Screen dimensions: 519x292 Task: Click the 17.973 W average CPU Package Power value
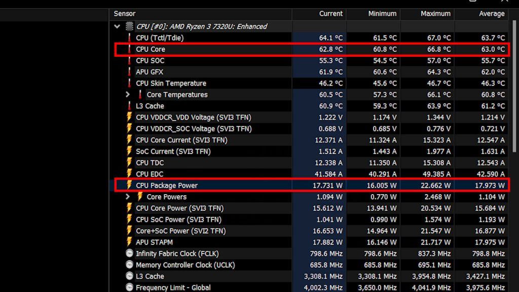point(490,186)
